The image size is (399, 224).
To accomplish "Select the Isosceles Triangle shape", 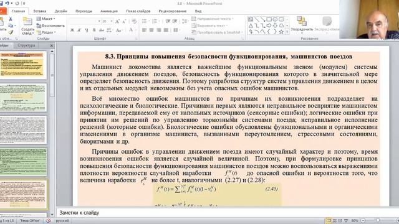I will coord(251,26).
